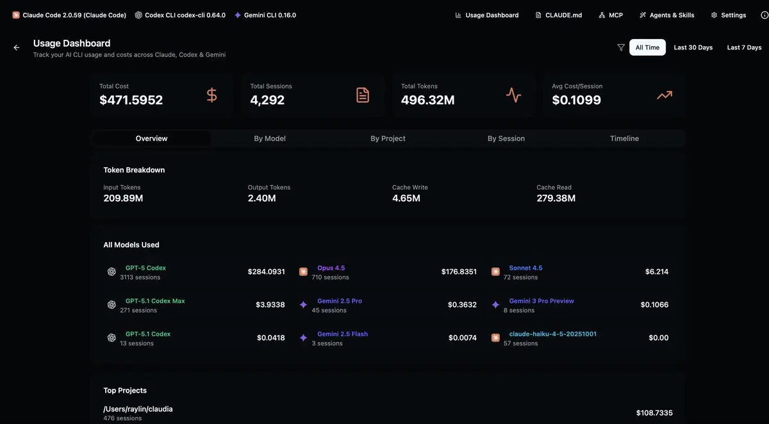The width and height of the screenshot is (769, 424).
Task: Click the back arrow beside Usage Dashboard
Action: point(17,47)
